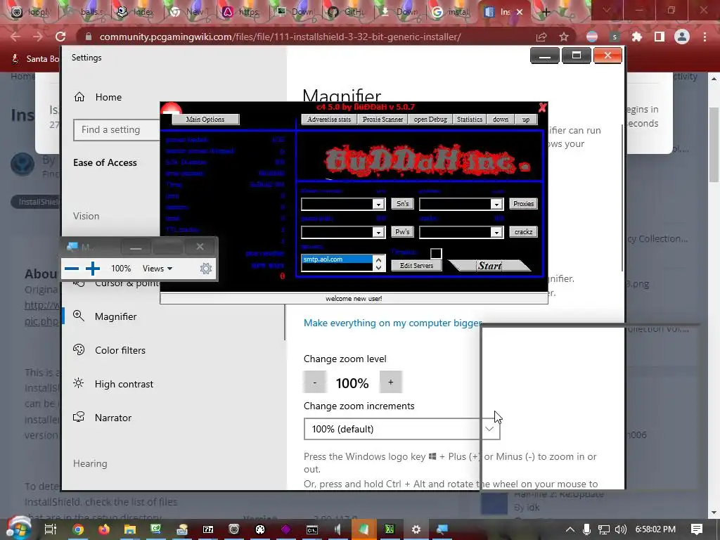720x540 pixels.
Task: Show hidden tray icons chevron
Action: tap(570, 529)
